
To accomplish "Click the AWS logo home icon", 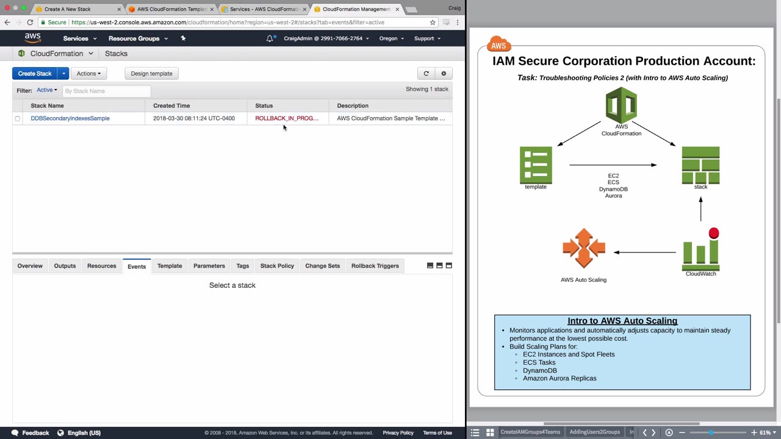I will (32, 38).
